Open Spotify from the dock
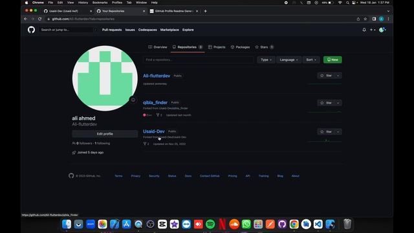The height and width of the screenshot is (233, 414). click(210, 224)
